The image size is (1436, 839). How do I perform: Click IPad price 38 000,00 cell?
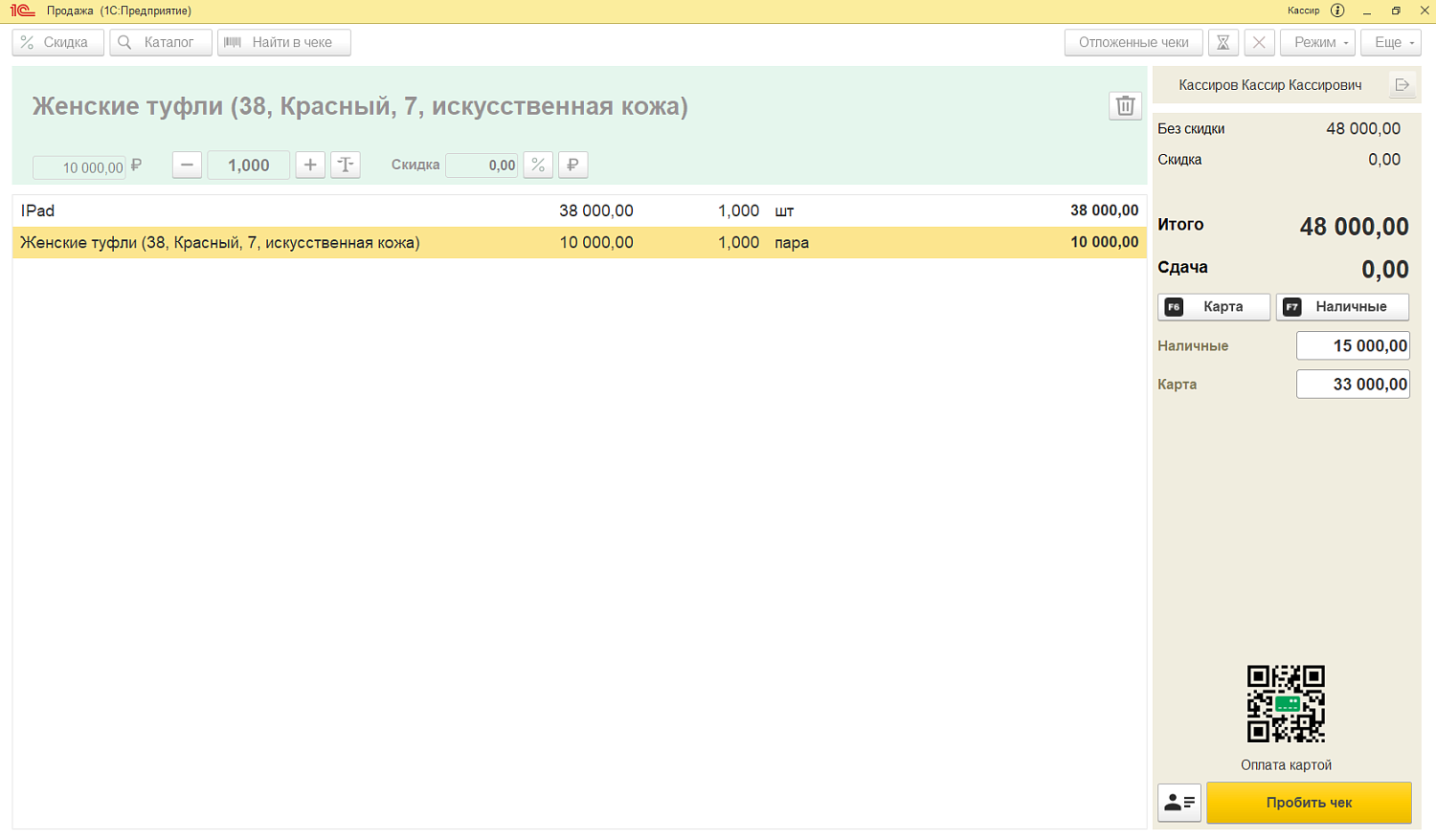tap(596, 210)
